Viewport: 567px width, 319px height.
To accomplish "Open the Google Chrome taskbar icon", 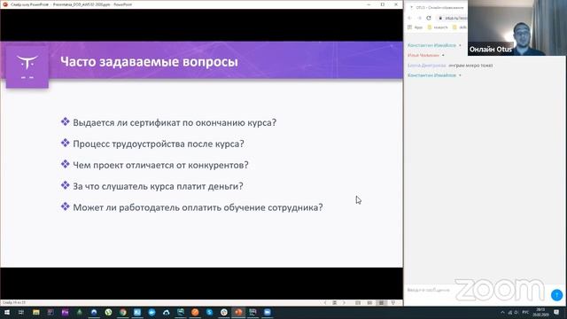I will coord(123,312).
